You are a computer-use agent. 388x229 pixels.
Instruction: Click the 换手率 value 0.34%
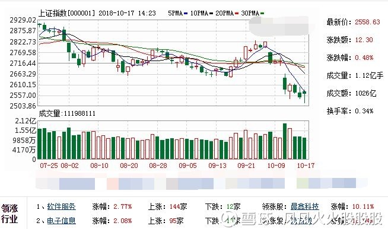pos(364,111)
